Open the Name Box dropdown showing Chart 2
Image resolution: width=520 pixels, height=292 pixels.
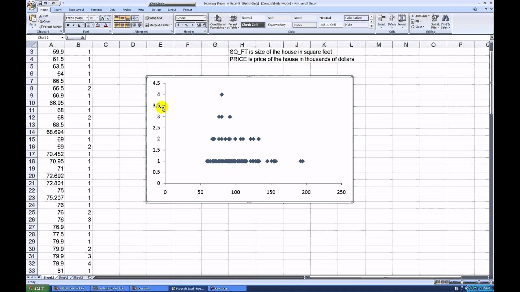[62, 37]
